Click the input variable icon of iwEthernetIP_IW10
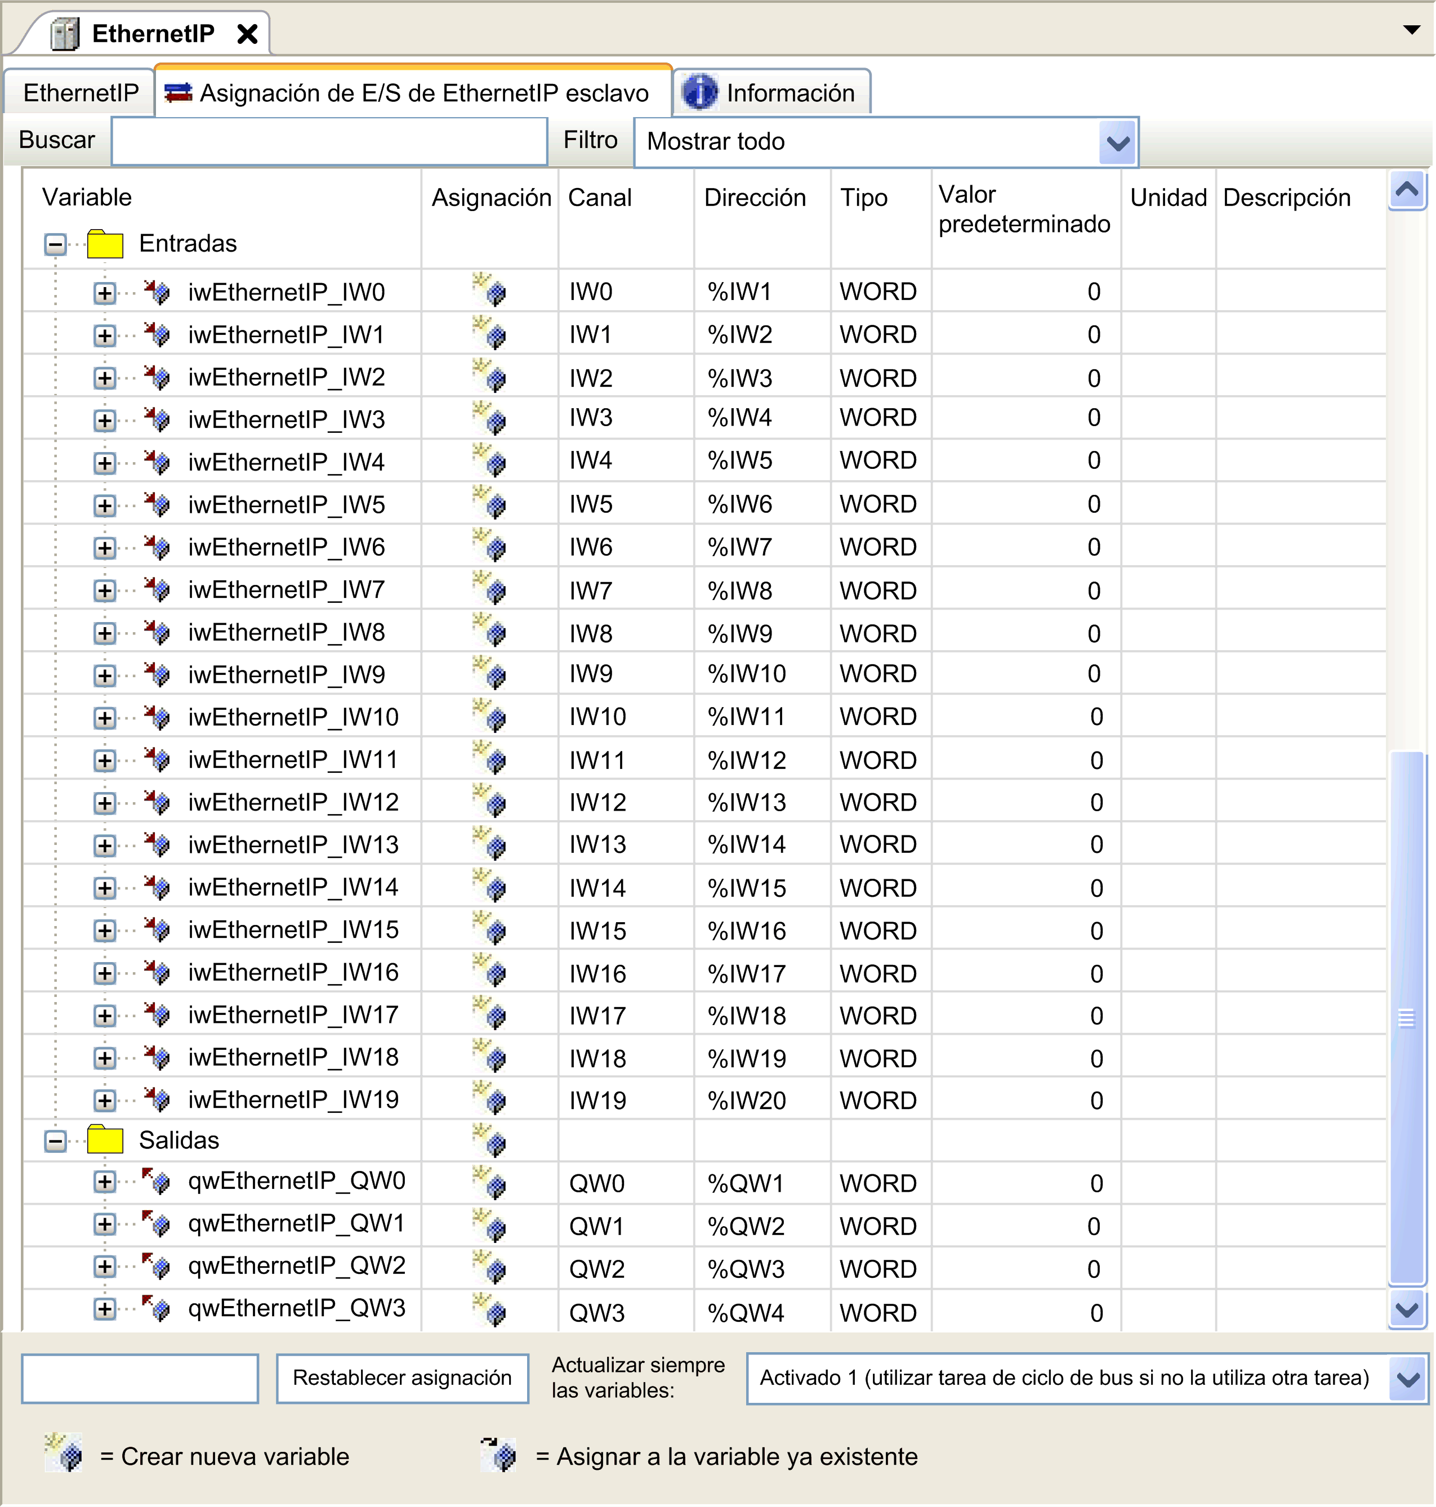The width and height of the screenshot is (1436, 1507). click(158, 717)
